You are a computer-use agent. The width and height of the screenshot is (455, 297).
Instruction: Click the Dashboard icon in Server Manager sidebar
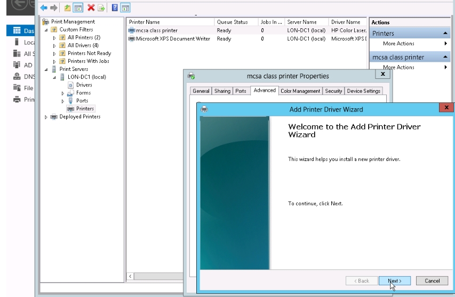point(17,30)
